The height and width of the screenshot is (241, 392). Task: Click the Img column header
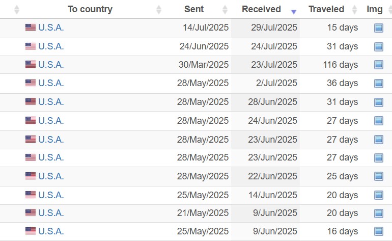tap(375, 9)
